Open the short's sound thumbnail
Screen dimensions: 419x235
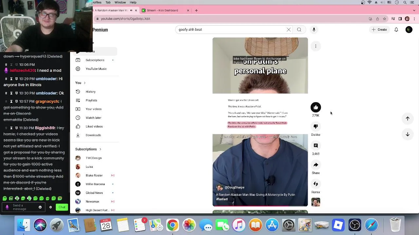point(316,202)
